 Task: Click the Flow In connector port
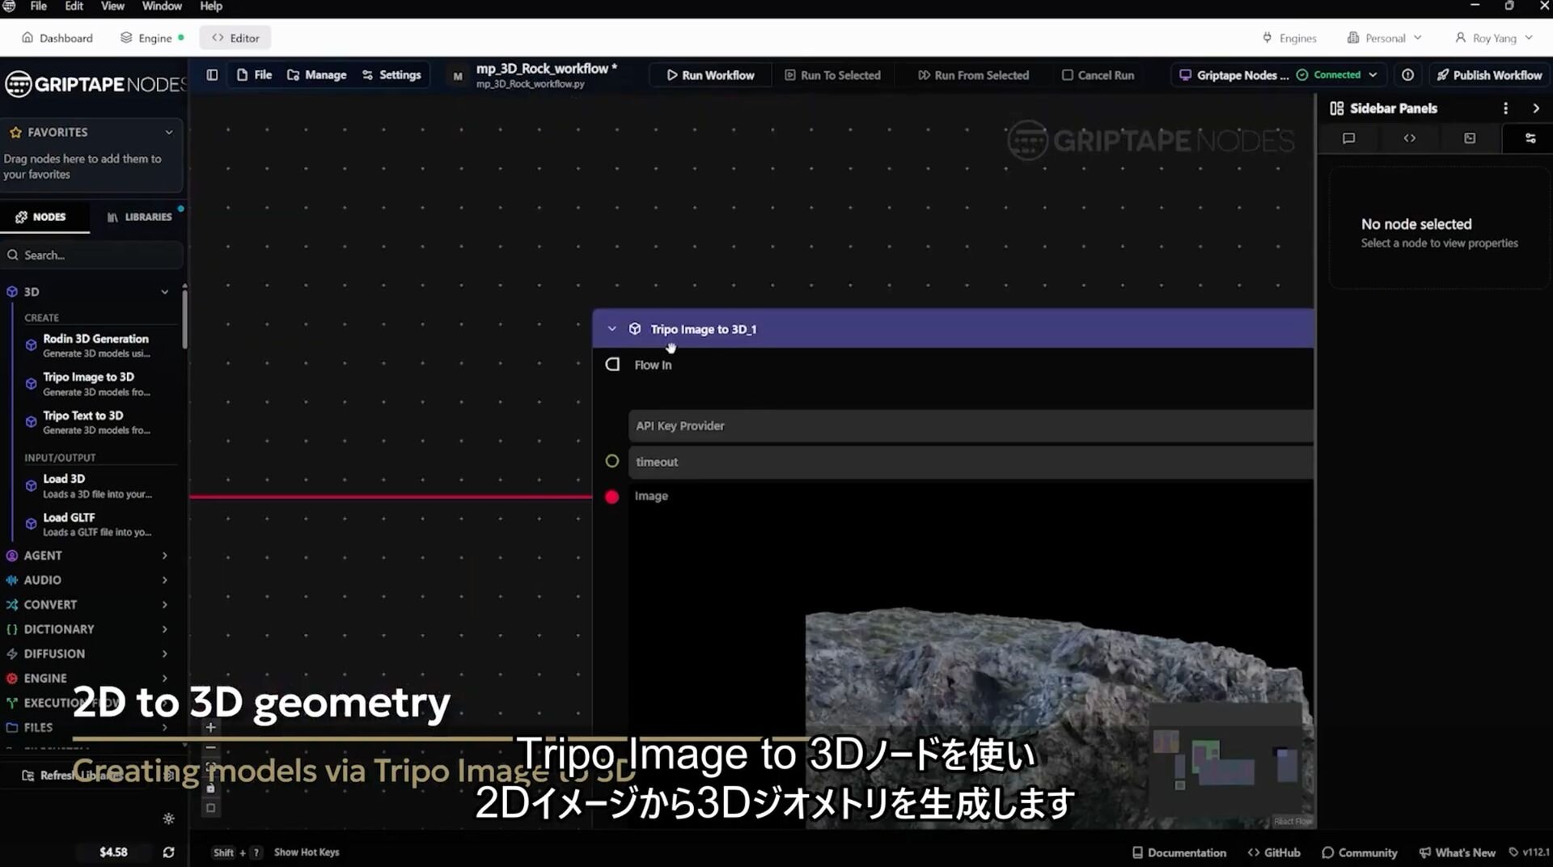(612, 365)
